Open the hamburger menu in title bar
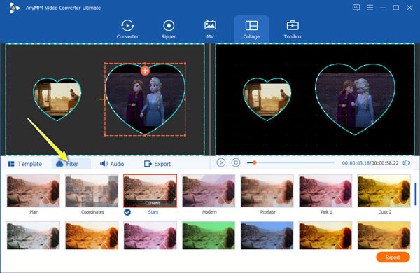Image resolution: width=420 pixels, height=273 pixels. [x=370, y=8]
